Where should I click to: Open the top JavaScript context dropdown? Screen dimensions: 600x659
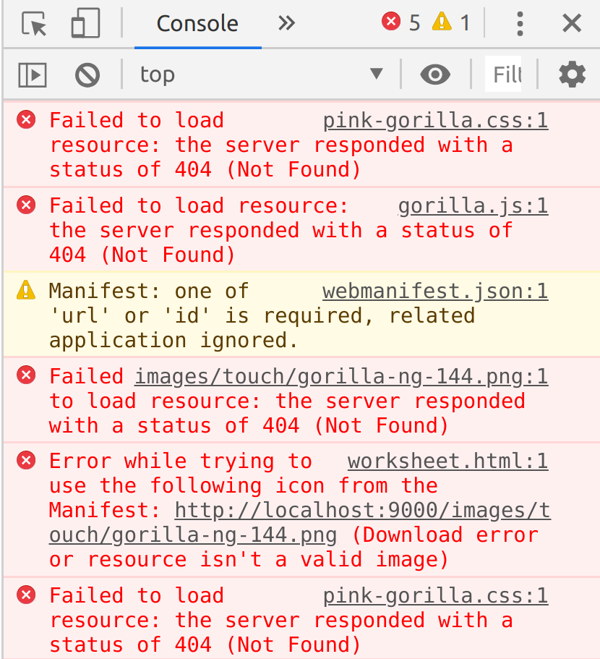pyautogui.click(x=261, y=75)
